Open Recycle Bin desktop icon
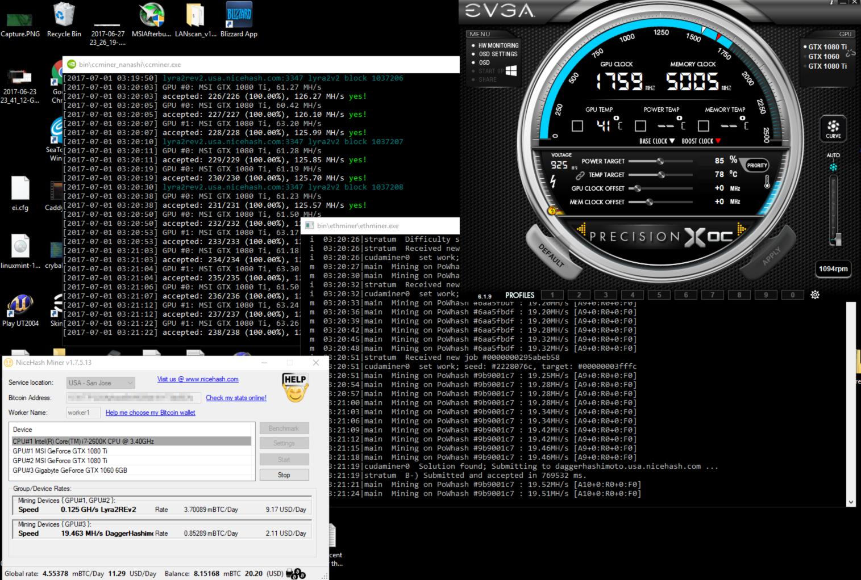 point(64,20)
